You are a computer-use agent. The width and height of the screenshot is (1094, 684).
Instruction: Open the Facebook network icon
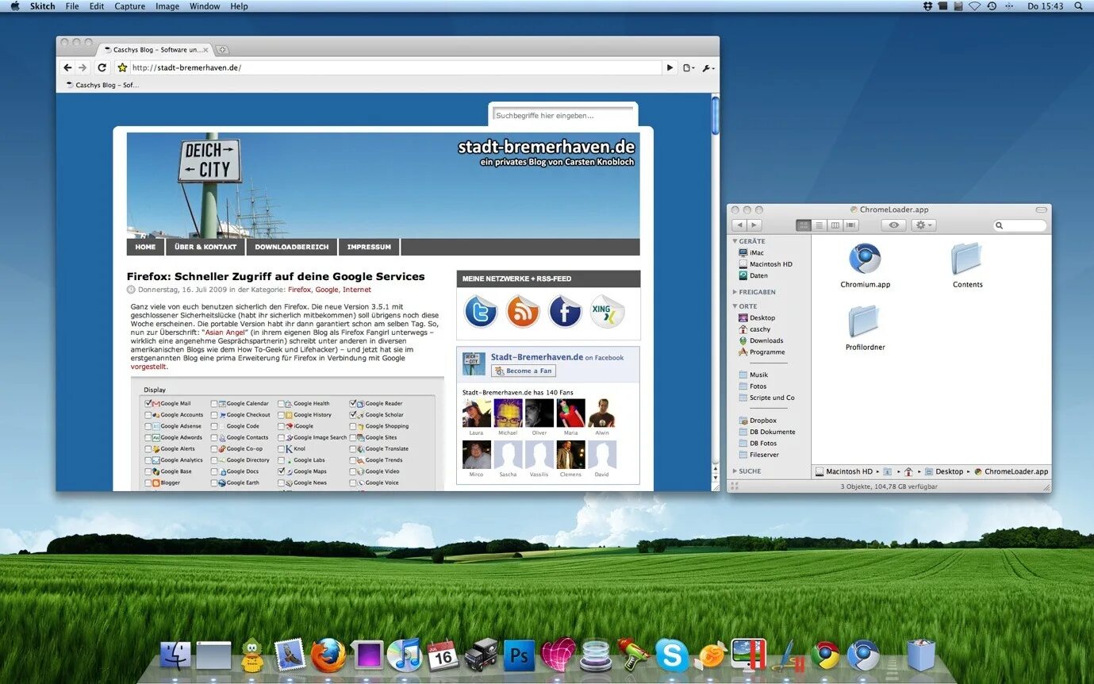(x=565, y=311)
